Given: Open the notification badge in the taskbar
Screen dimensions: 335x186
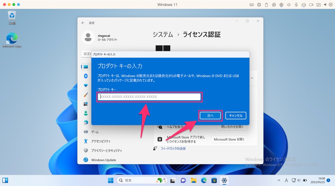Looking at the screenshot, I should pyautogui.click(x=329, y=180).
